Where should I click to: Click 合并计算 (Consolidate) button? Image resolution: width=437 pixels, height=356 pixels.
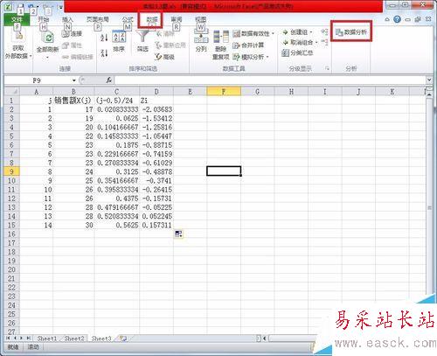[248, 45]
